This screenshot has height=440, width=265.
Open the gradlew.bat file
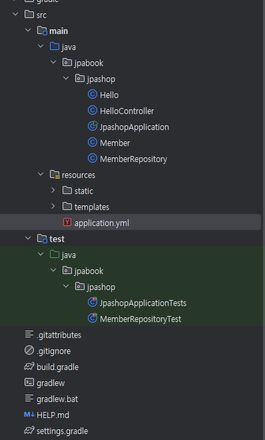tap(57, 399)
